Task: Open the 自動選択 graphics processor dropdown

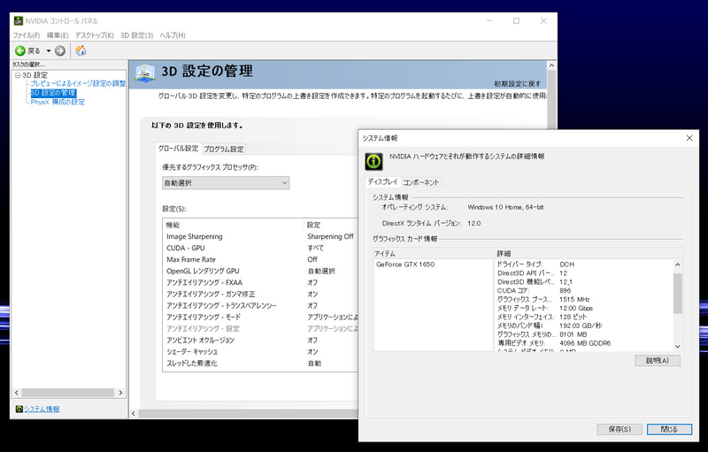Action: pos(226,183)
